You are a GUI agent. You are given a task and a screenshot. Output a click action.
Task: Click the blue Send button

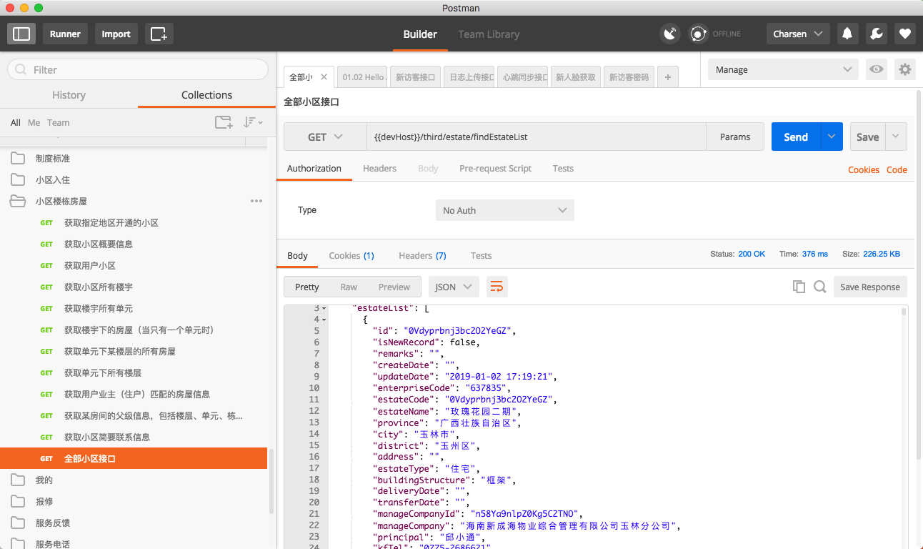coord(795,137)
